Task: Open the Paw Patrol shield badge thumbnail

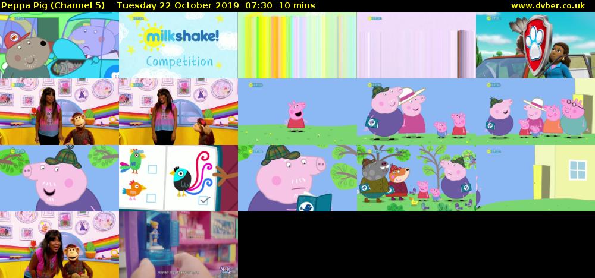Action: click(x=535, y=45)
